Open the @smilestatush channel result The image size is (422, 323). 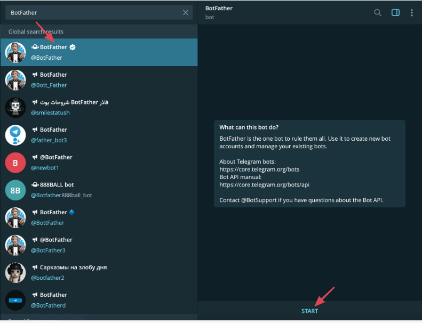click(x=99, y=107)
